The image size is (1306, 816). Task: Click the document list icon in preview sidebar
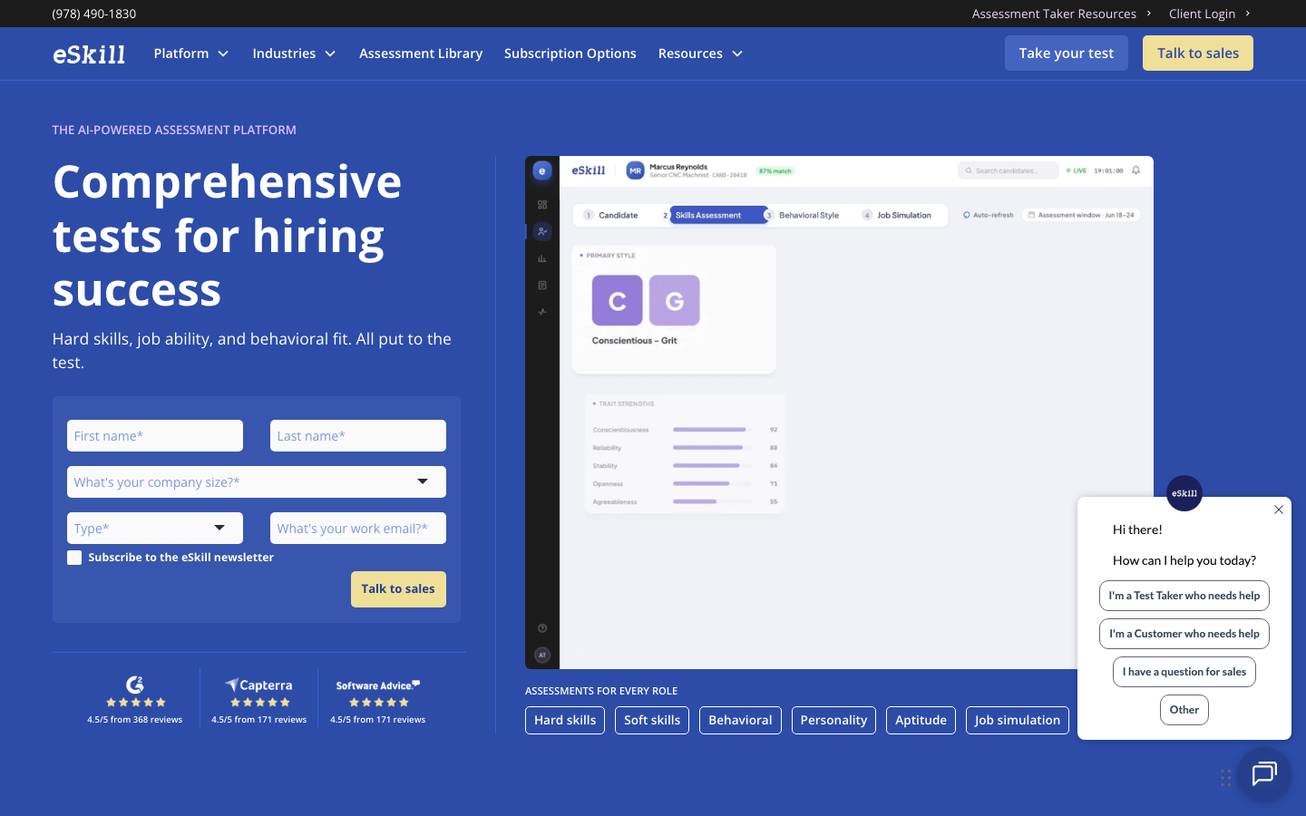click(542, 286)
